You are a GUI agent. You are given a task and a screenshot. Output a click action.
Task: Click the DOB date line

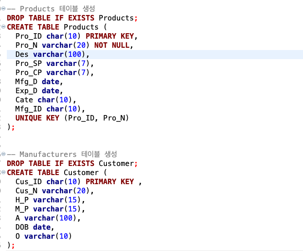(x=35, y=227)
